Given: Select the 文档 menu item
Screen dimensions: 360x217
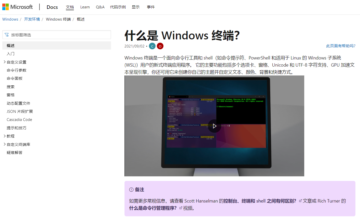Looking at the screenshot, I should tap(70, 7).
